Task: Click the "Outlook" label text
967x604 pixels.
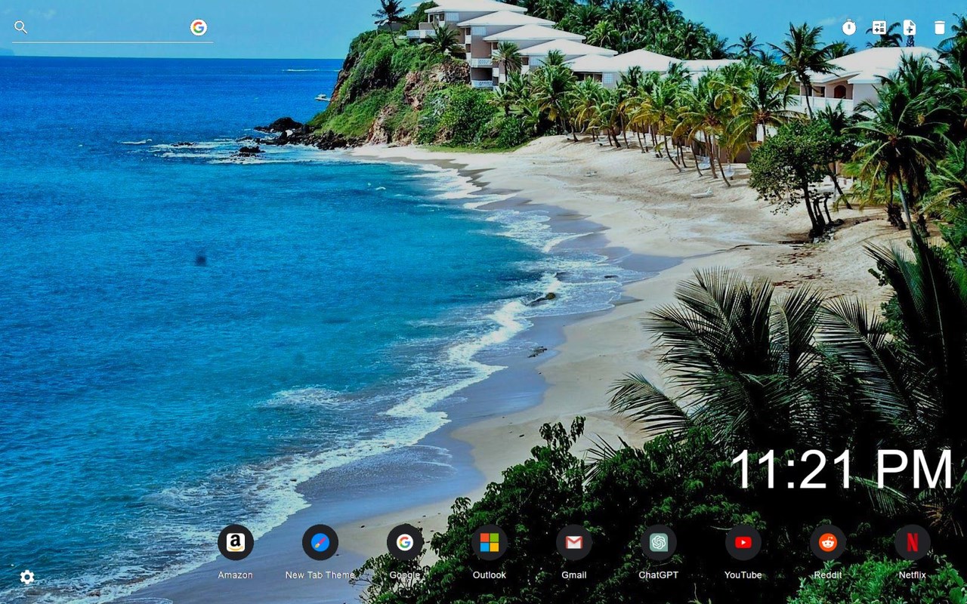Action: pos(490,575)
